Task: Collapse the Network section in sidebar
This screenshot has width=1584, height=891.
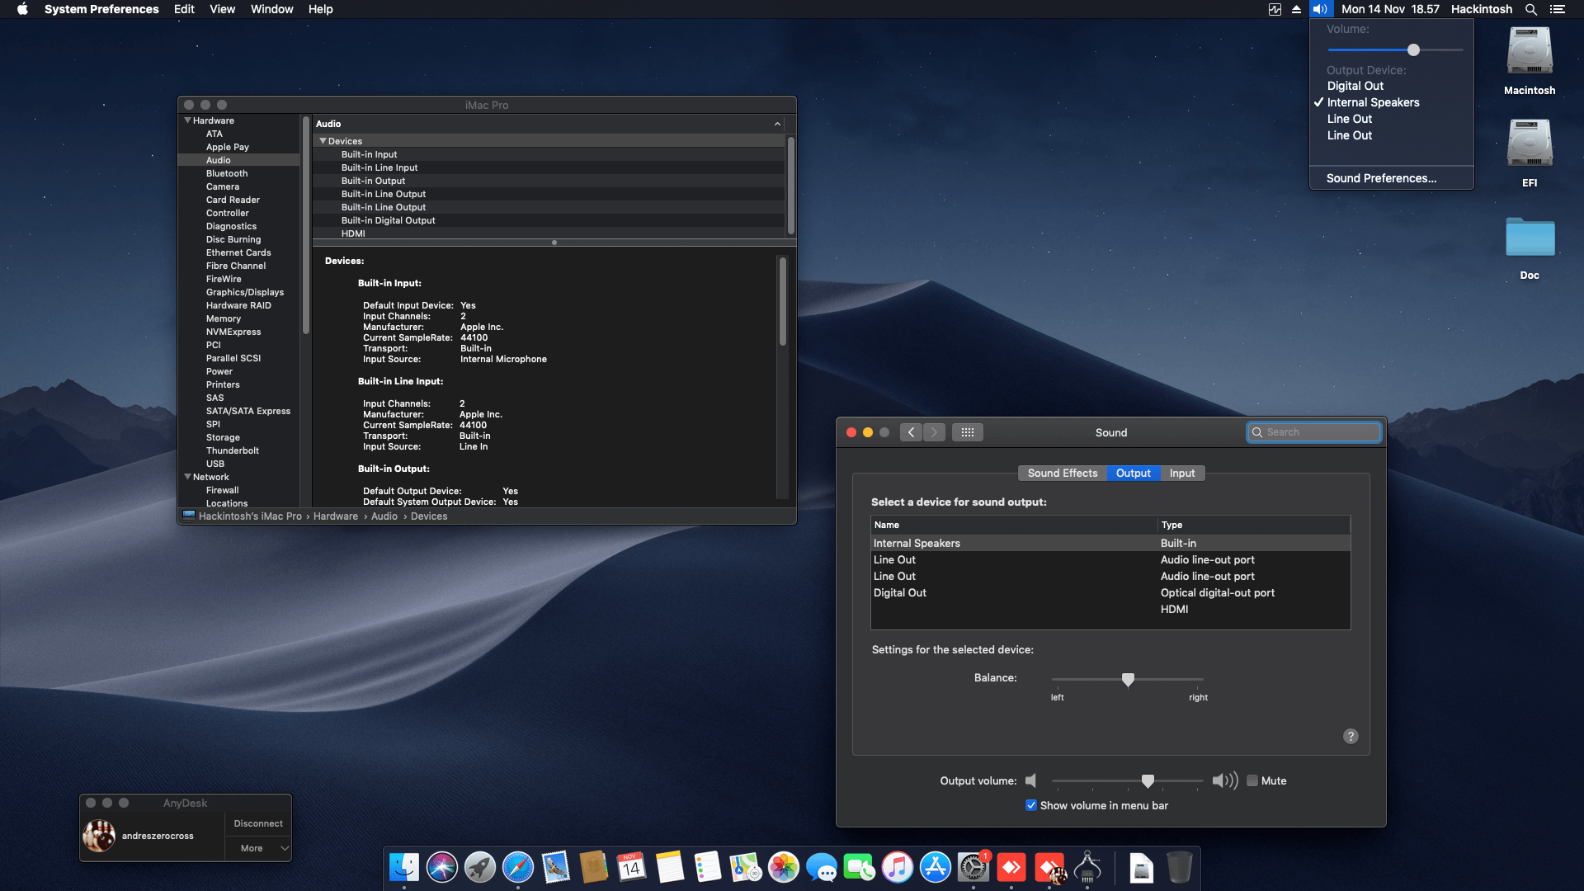Action: [187, 477]
